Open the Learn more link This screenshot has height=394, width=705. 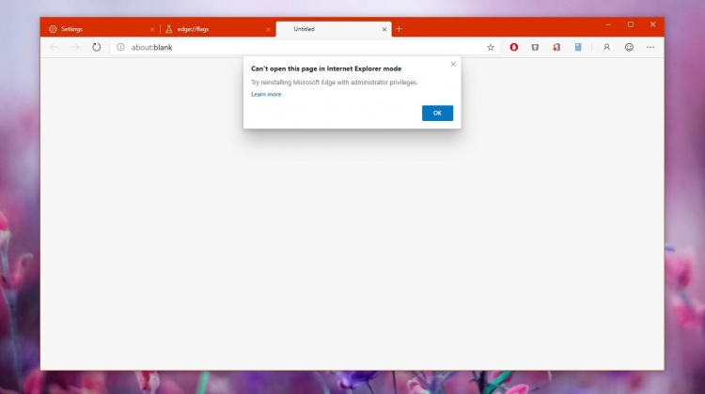pyautogui.click(x=266, y=94)
